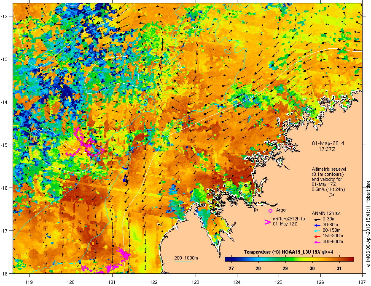Click the magenta drifter track near 120E 15S
371x286 pixels.
tap(86, 143)
